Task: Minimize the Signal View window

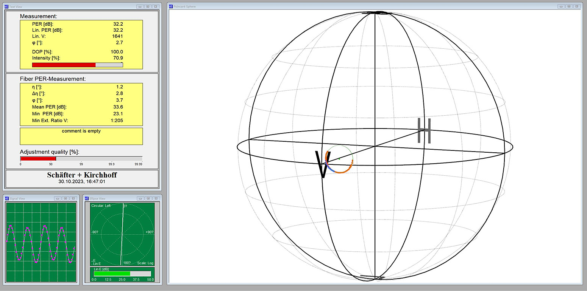Action: pos(58,198)
